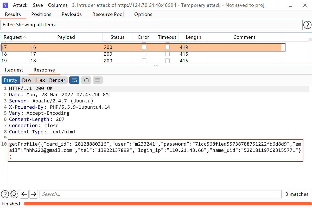Sort by the Payload column header
Viewport: 312px width, 208px height.
[x=66, y=37]
